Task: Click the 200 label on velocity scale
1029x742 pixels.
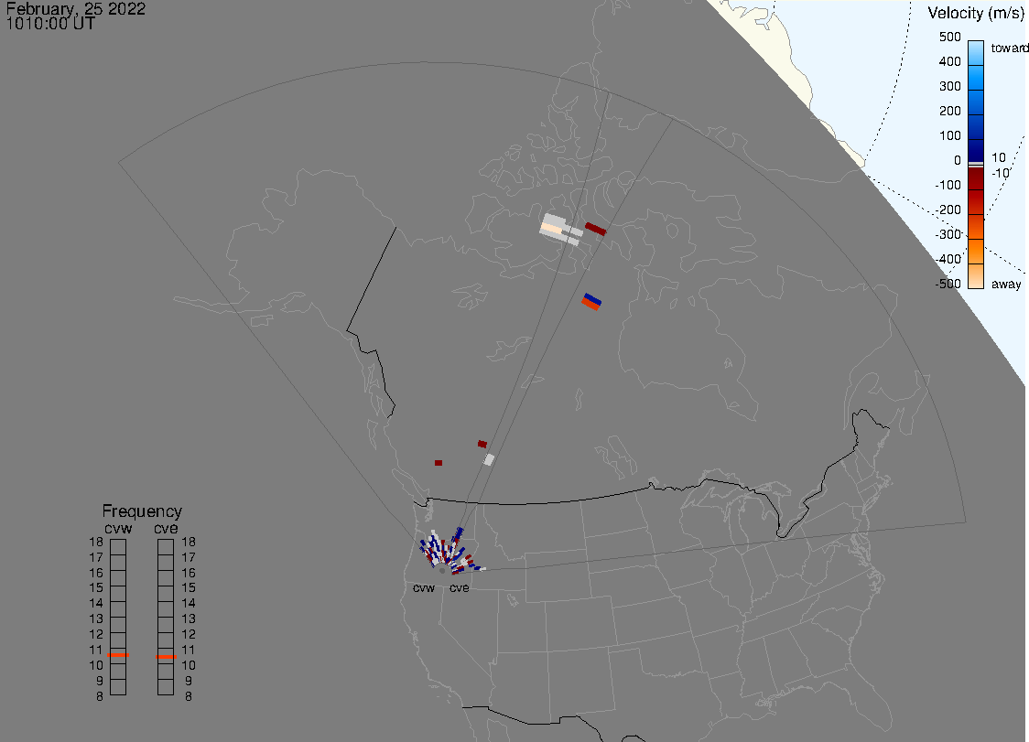Action: pos(949,111)
